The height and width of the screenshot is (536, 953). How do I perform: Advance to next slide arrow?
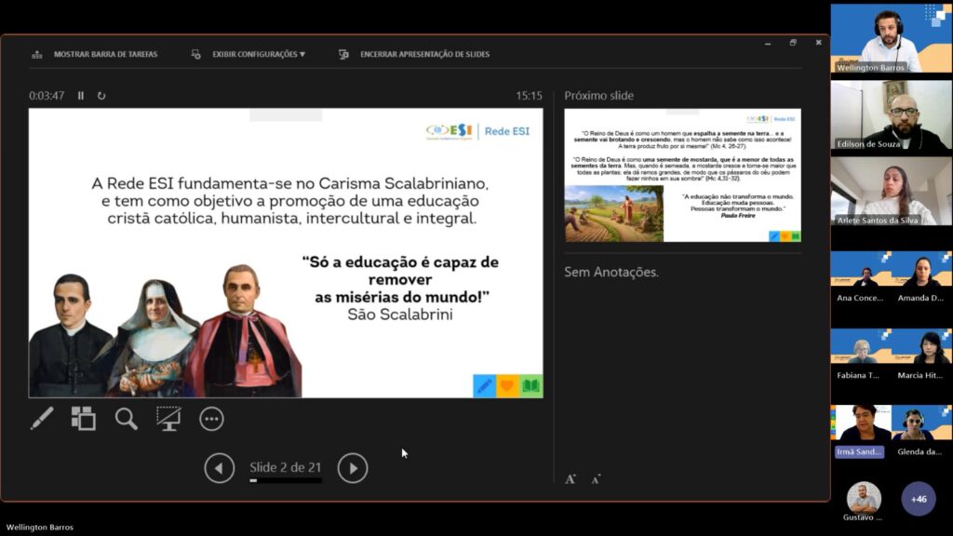353,468
